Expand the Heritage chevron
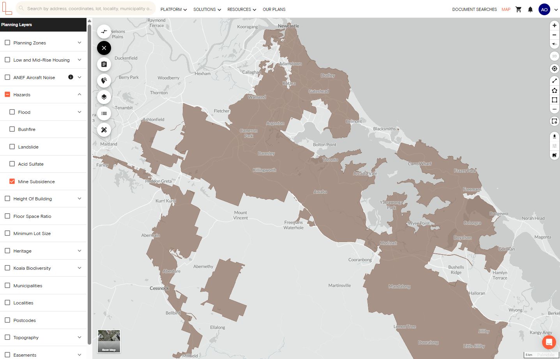 pos(79,251)
